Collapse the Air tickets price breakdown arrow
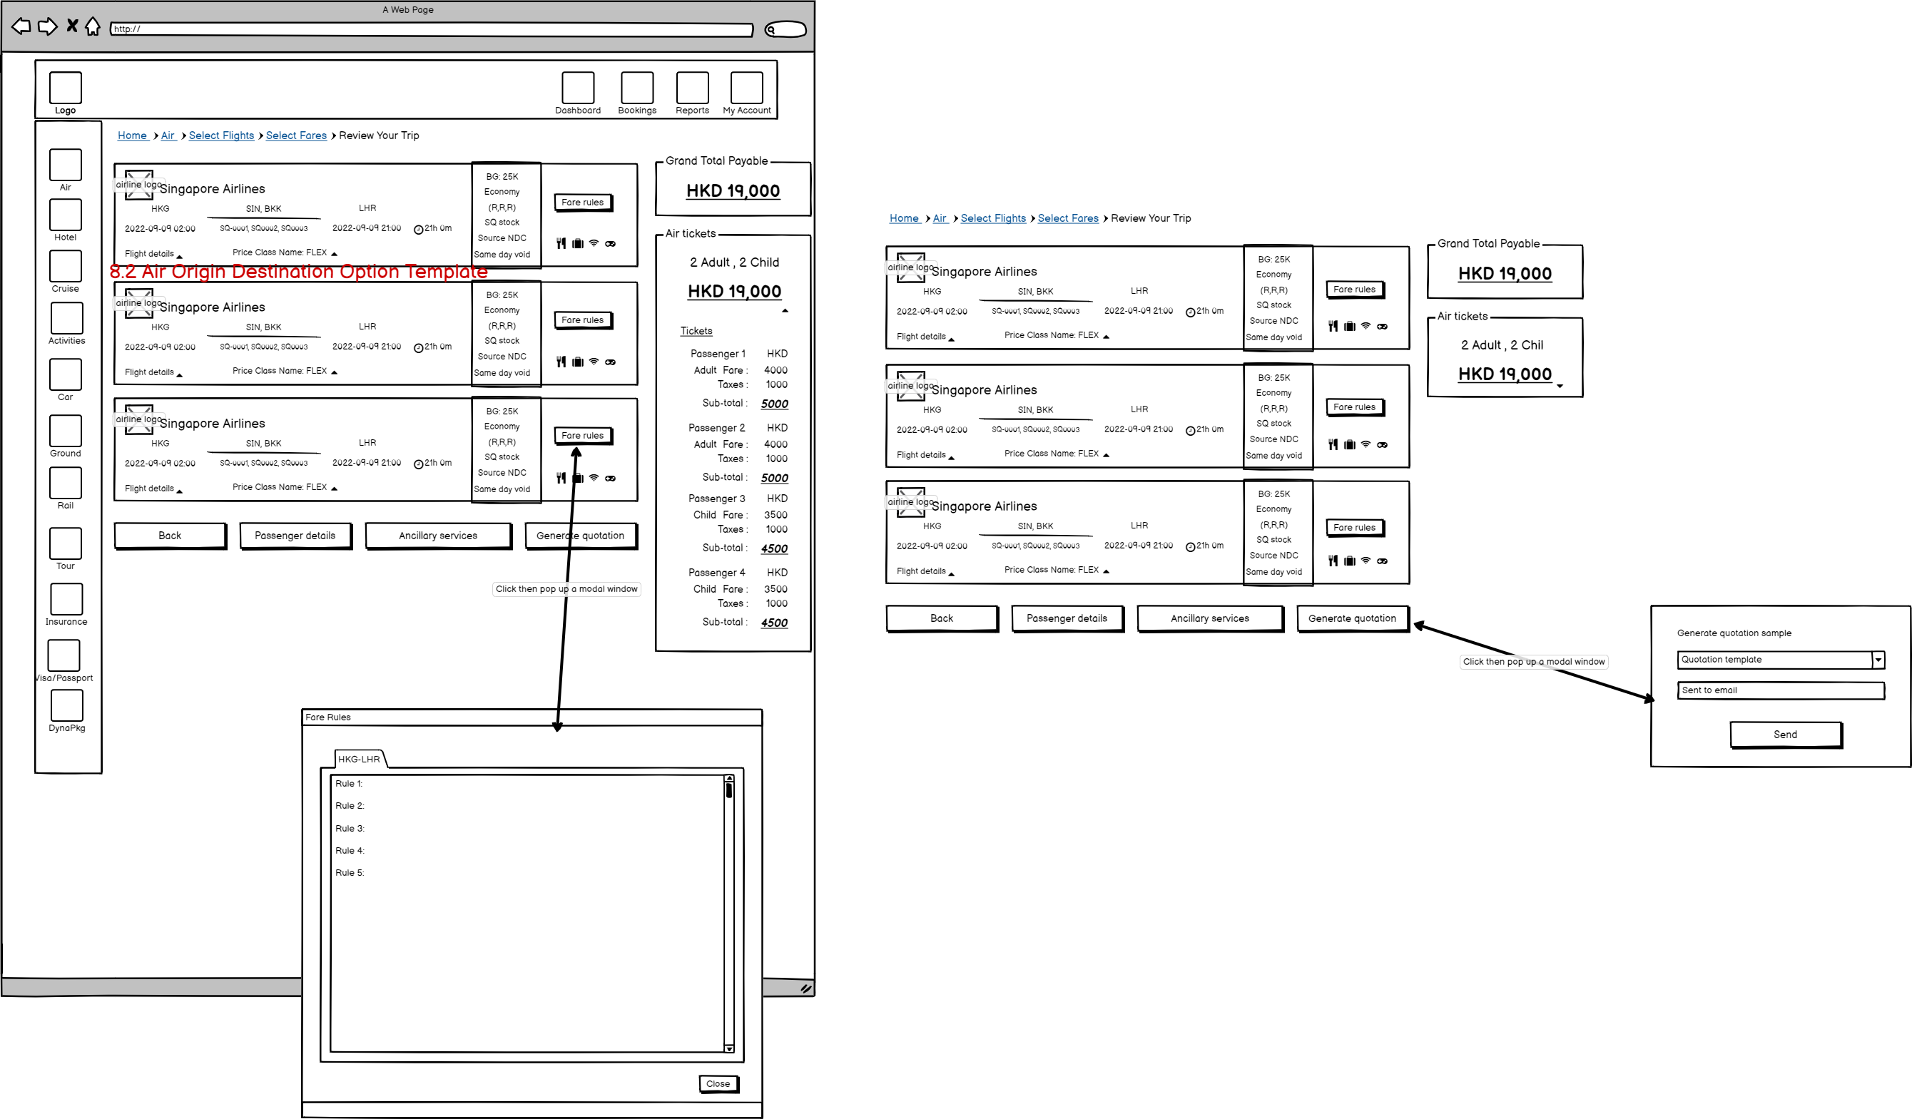 click(785, 310)
